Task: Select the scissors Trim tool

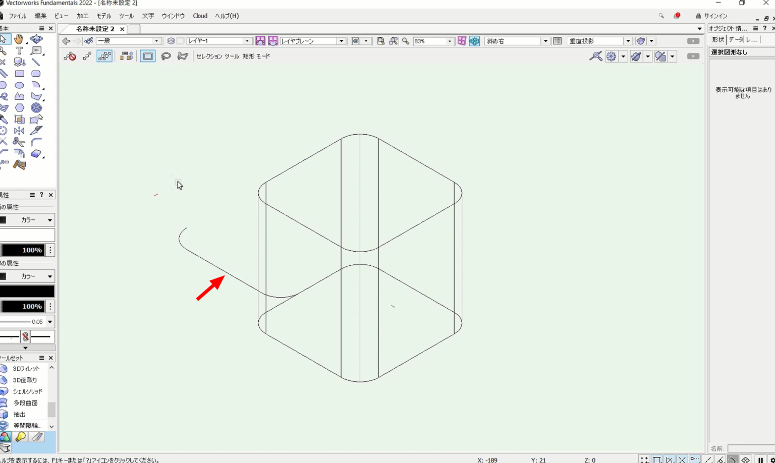Action: [19, 142]
